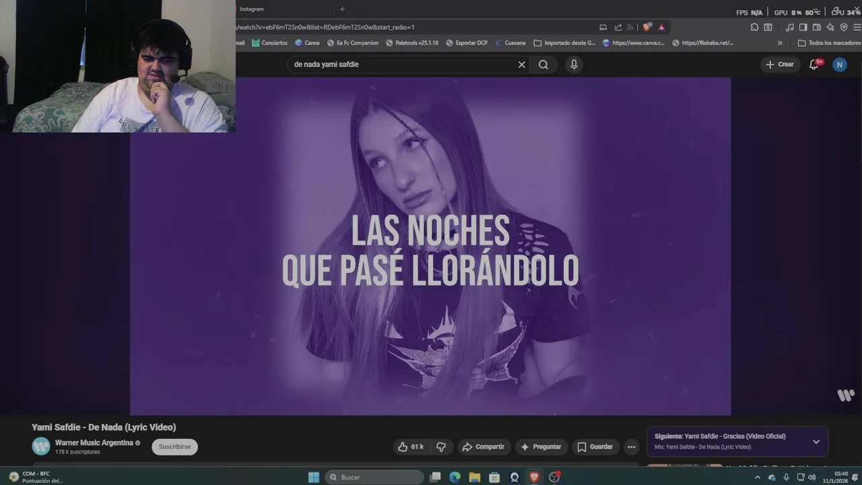Click the YouTube search magnifier button
This screenshot has height=485, width=862.
[x=543, y=65]
